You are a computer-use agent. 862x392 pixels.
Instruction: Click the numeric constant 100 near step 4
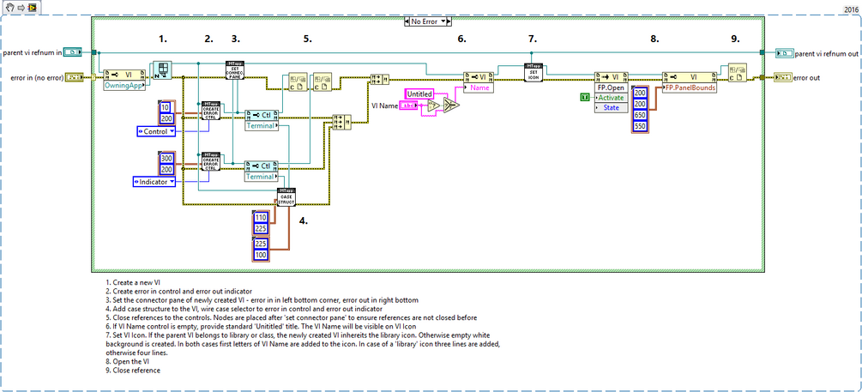[261, 255]
